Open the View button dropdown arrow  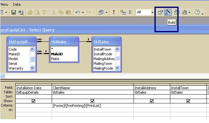pos(6,12)
